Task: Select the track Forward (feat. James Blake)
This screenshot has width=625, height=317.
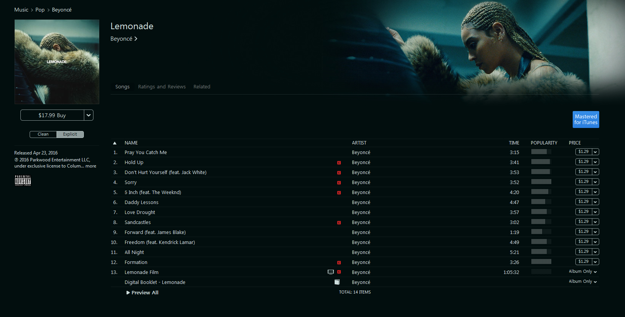Action: click(155, 232)
